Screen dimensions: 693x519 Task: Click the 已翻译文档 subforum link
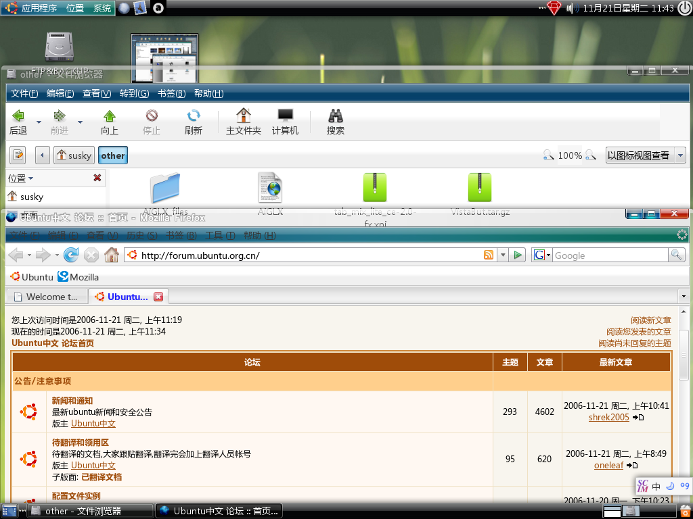click(x=102, y=477)
